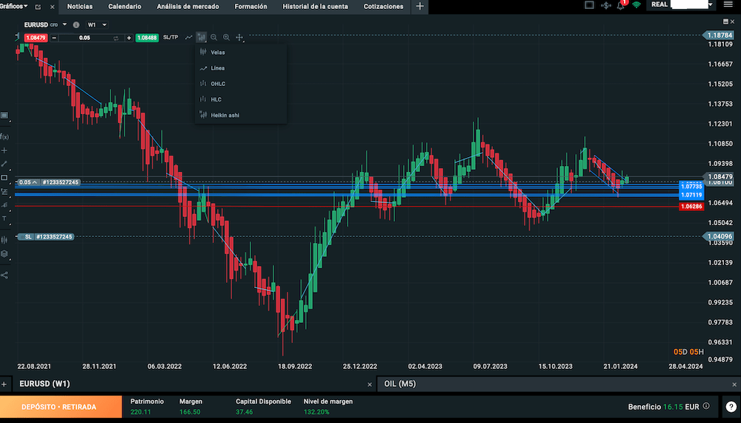Open the f(x) indicators tool
Viewport: 741px width, 423px height.
tap(4, 136)
